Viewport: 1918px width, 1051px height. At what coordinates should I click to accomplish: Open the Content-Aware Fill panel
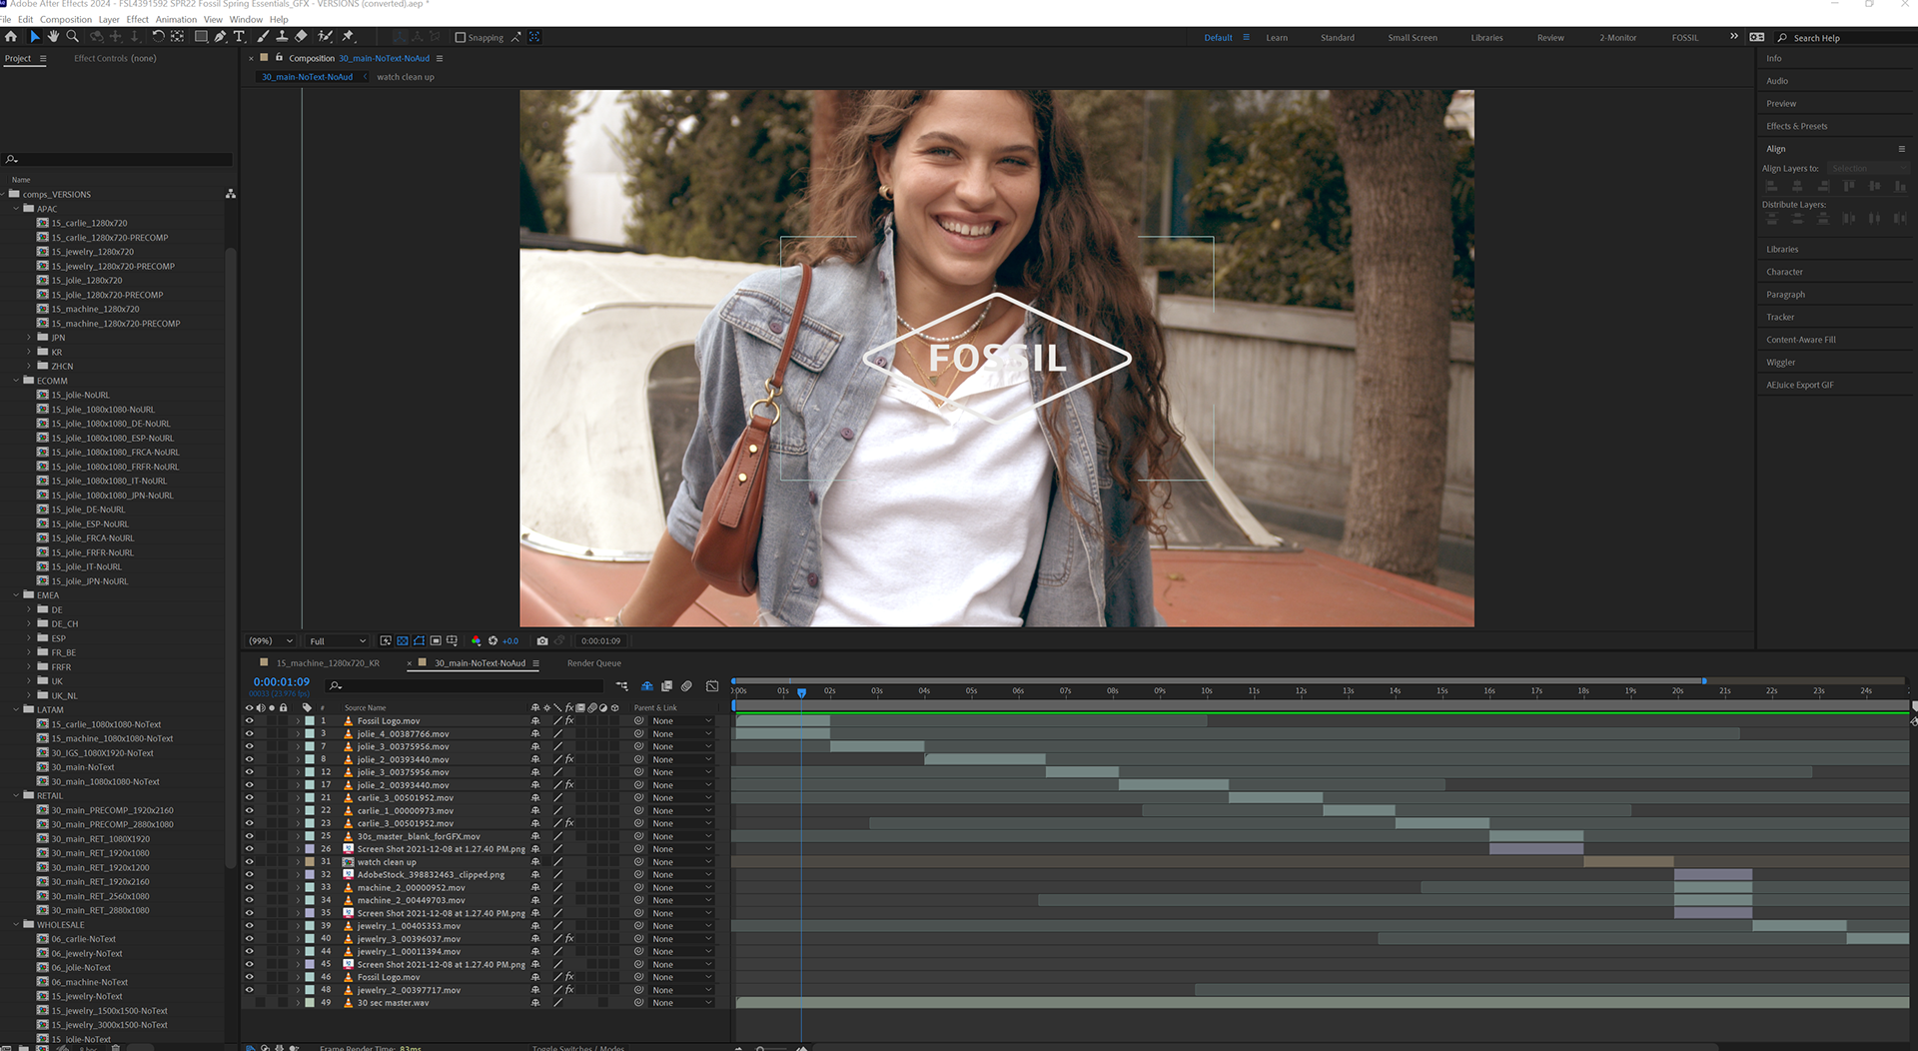(1801, 340)
